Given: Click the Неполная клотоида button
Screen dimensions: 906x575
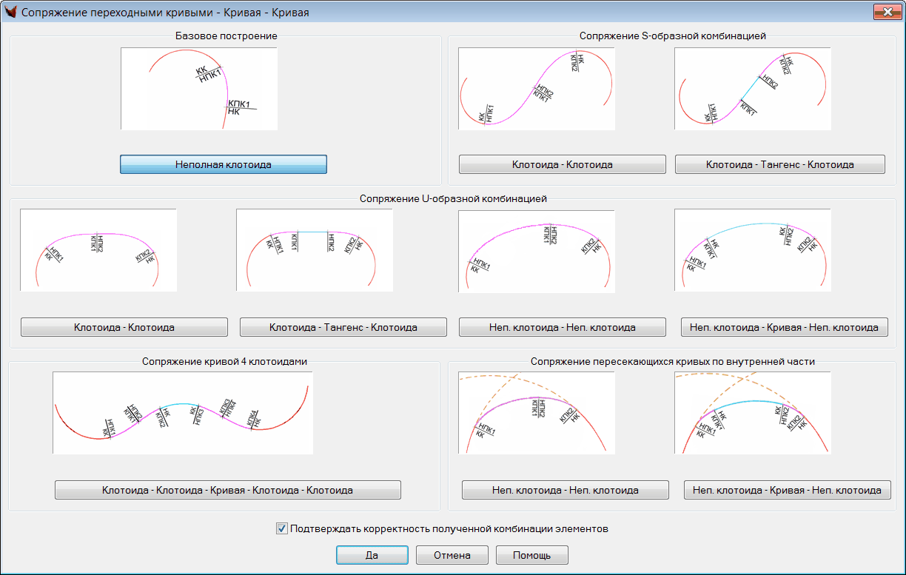Looking at the screenshot, I should click(x=223, y=164).
